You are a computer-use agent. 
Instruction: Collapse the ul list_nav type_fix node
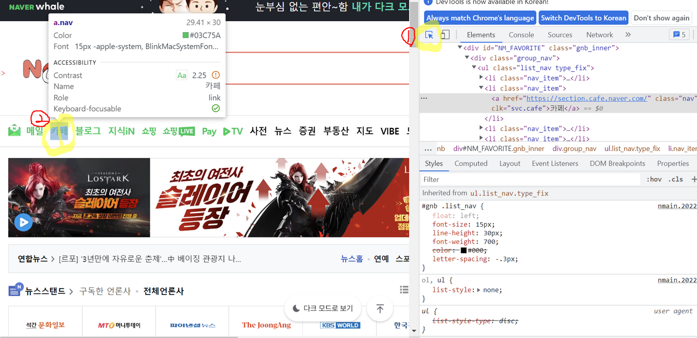point(474,68)
